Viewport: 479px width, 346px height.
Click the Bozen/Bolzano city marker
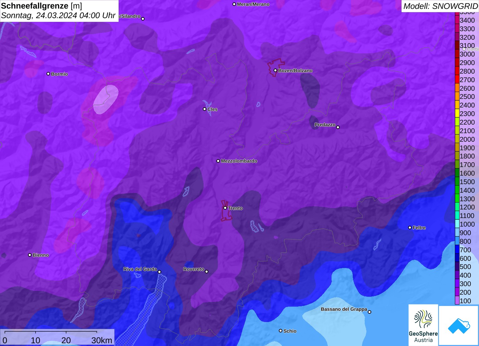(275, 71)
